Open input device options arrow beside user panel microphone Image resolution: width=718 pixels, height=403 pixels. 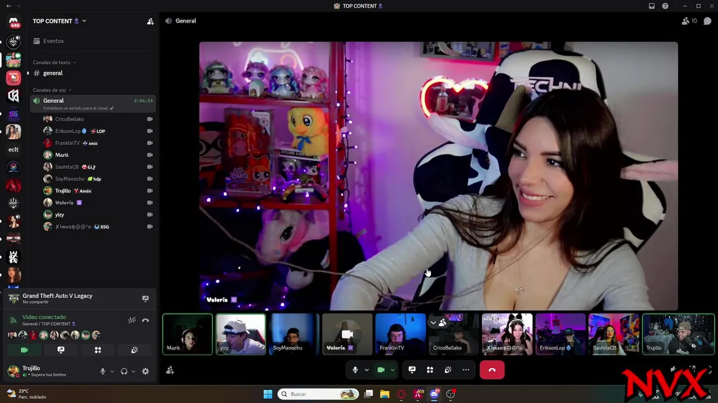[112, 371]
